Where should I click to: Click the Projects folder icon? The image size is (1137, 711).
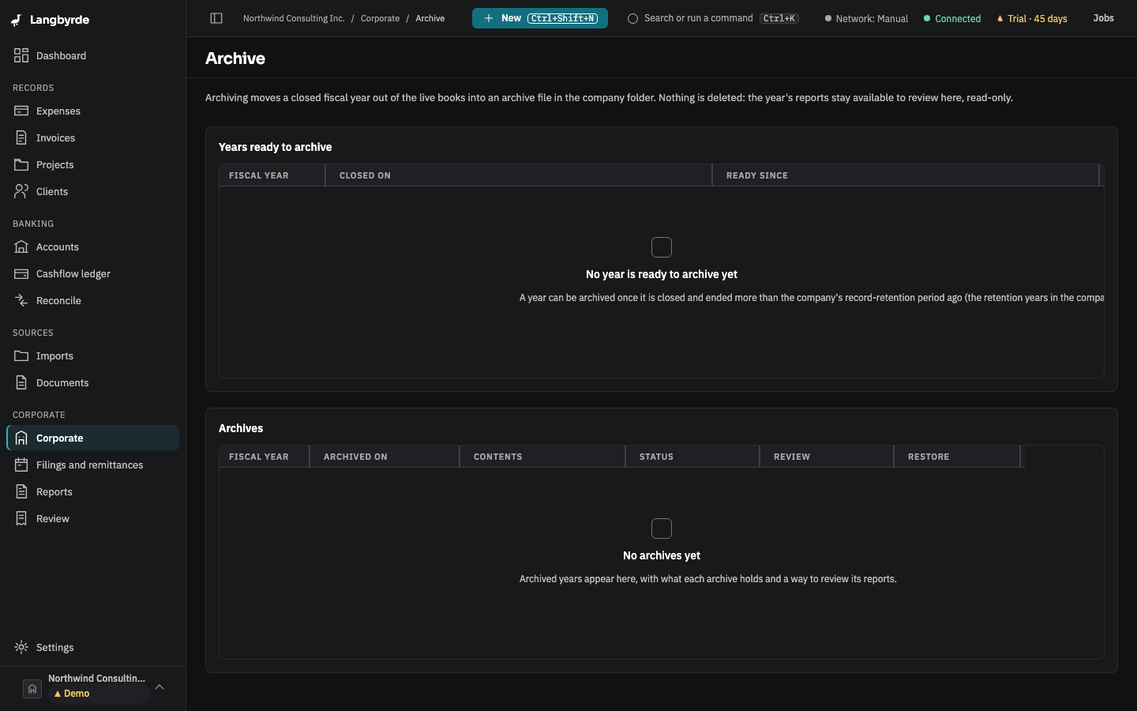[21, 164]
